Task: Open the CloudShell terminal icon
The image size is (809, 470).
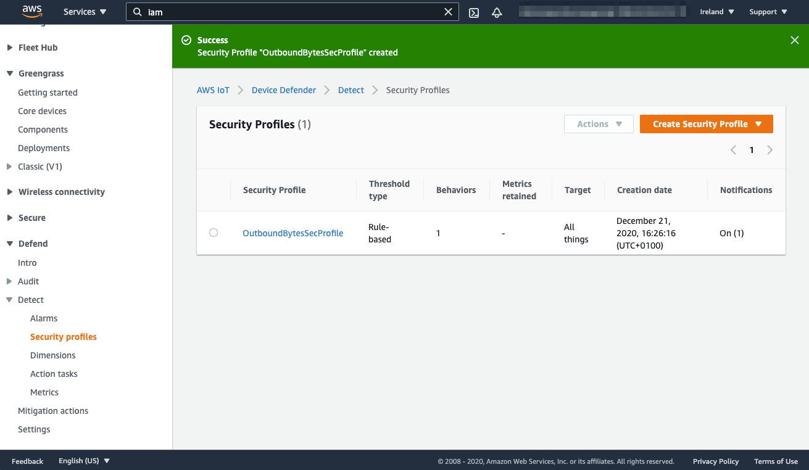Action: coord(474,12)
